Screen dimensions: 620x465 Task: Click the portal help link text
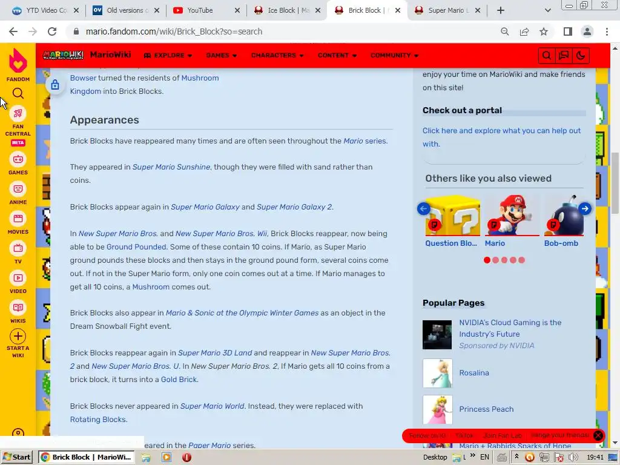coord(501,137)
